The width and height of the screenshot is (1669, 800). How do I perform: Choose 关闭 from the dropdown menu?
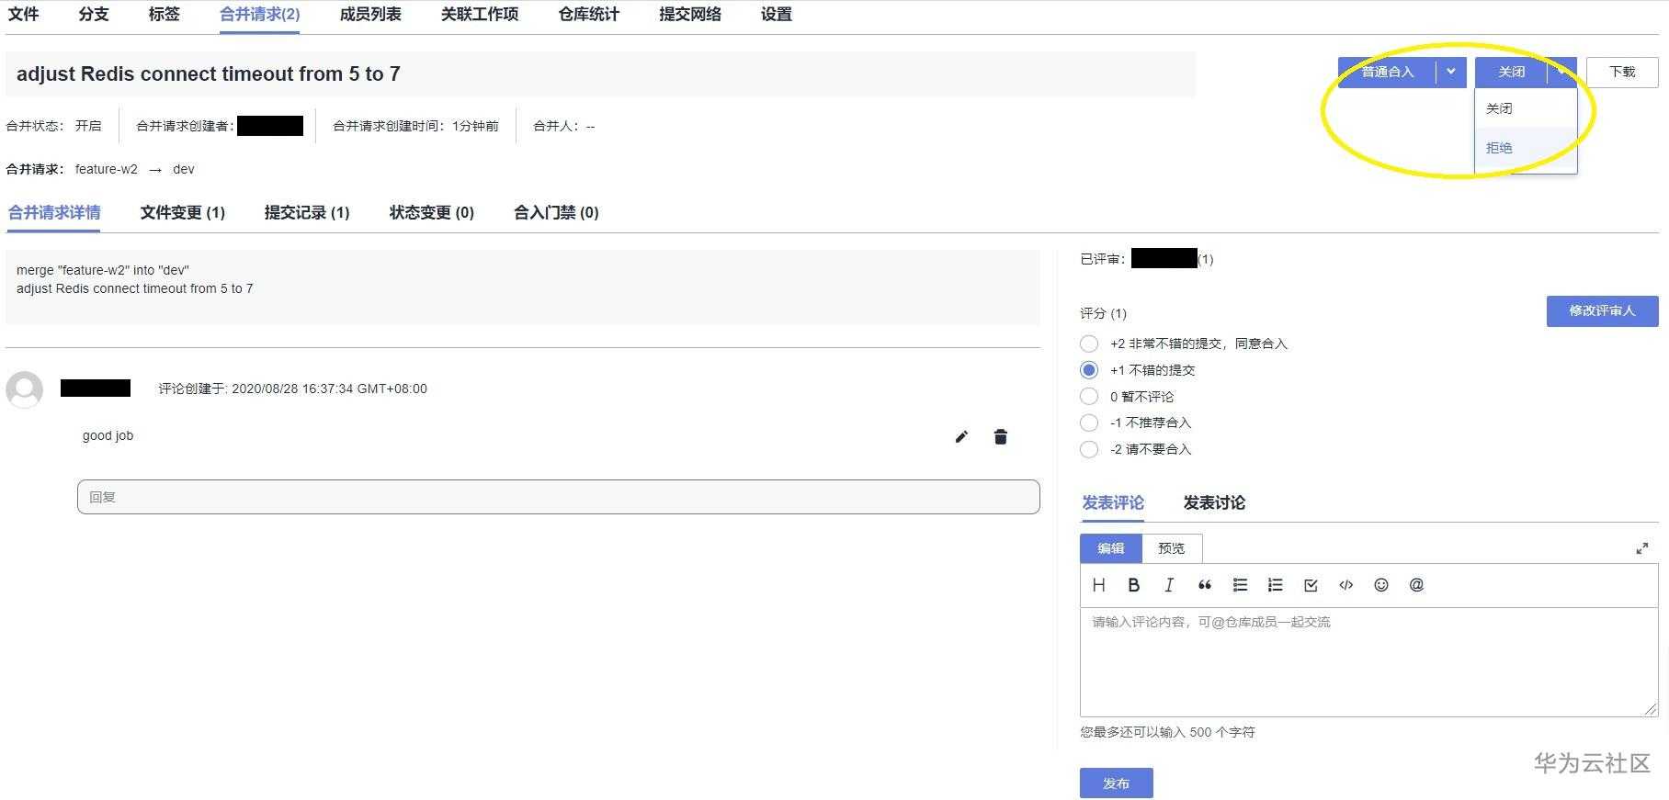(x=1526, y=108)
